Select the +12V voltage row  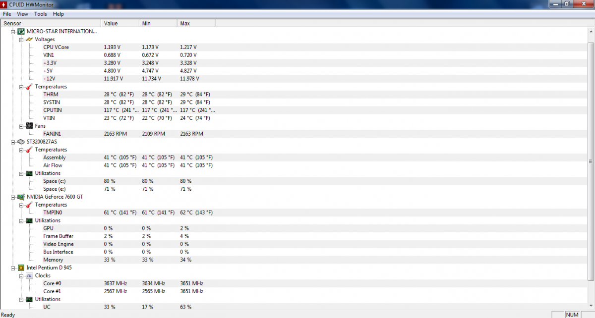tap(294, 79)
